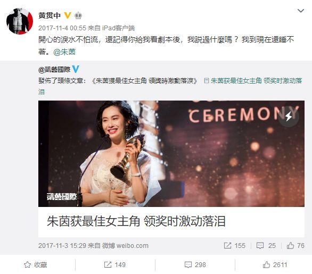Open the post options chevron menu
Viewport: 312px width, 274px height.
301,11
